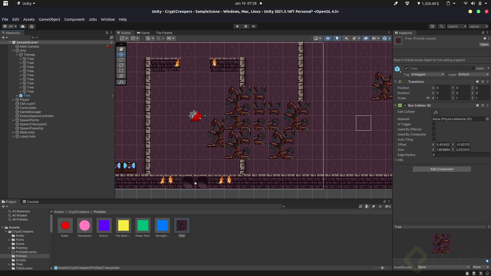
Task: Open the Layout dropdown
Action: coord(478,26)
